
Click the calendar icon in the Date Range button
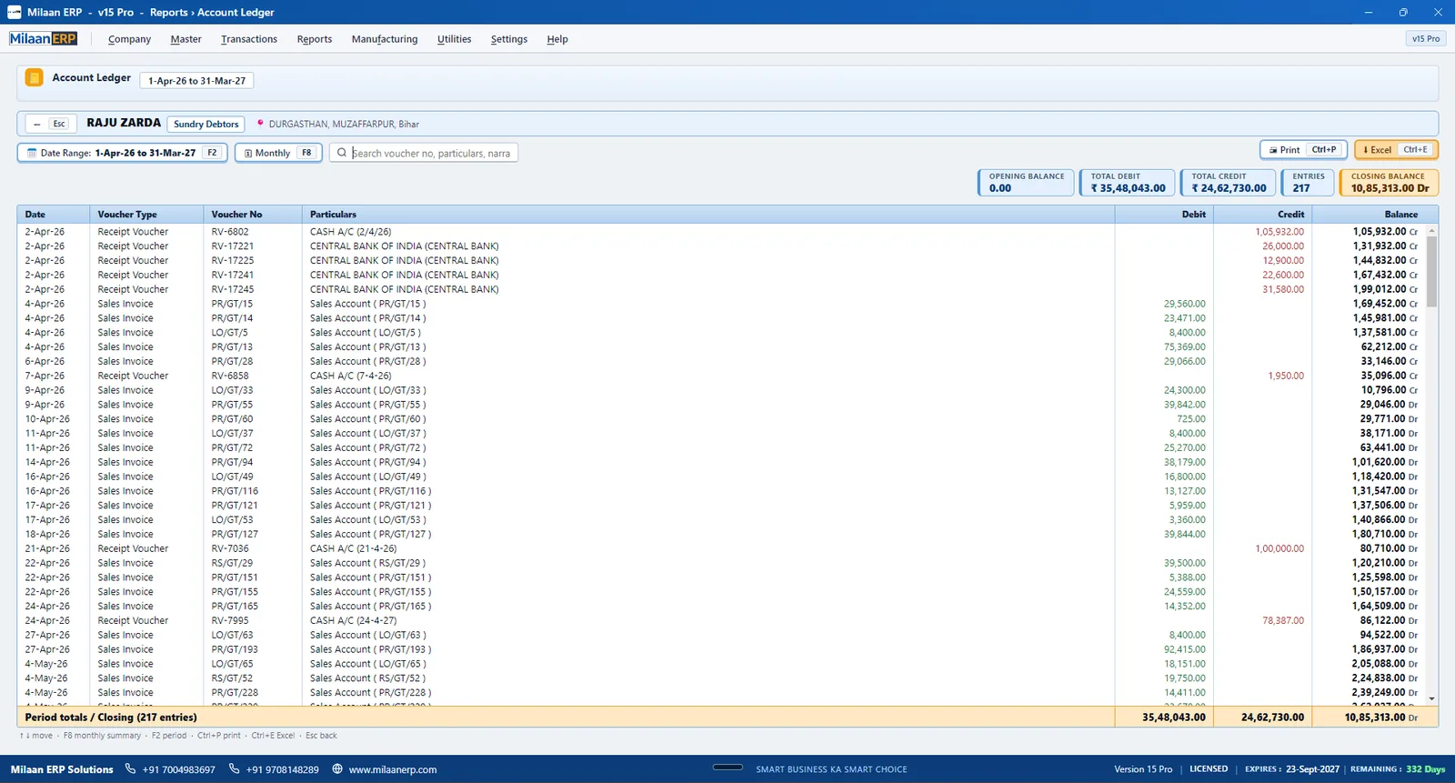[x=32, y=153]
